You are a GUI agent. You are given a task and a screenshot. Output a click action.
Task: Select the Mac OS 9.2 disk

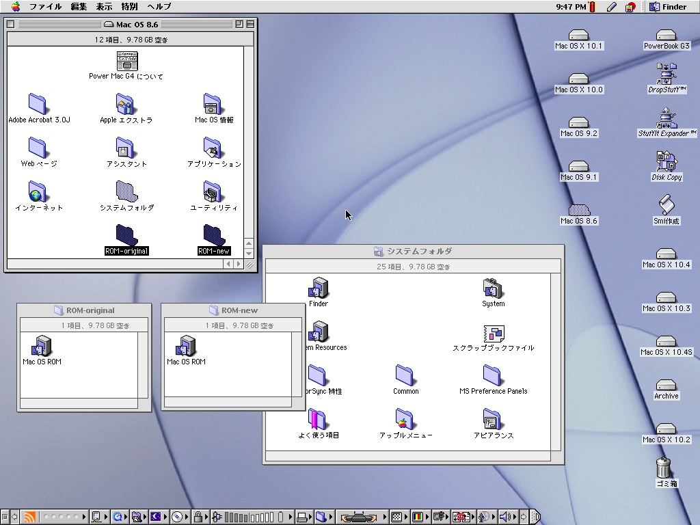click(578, 122)
